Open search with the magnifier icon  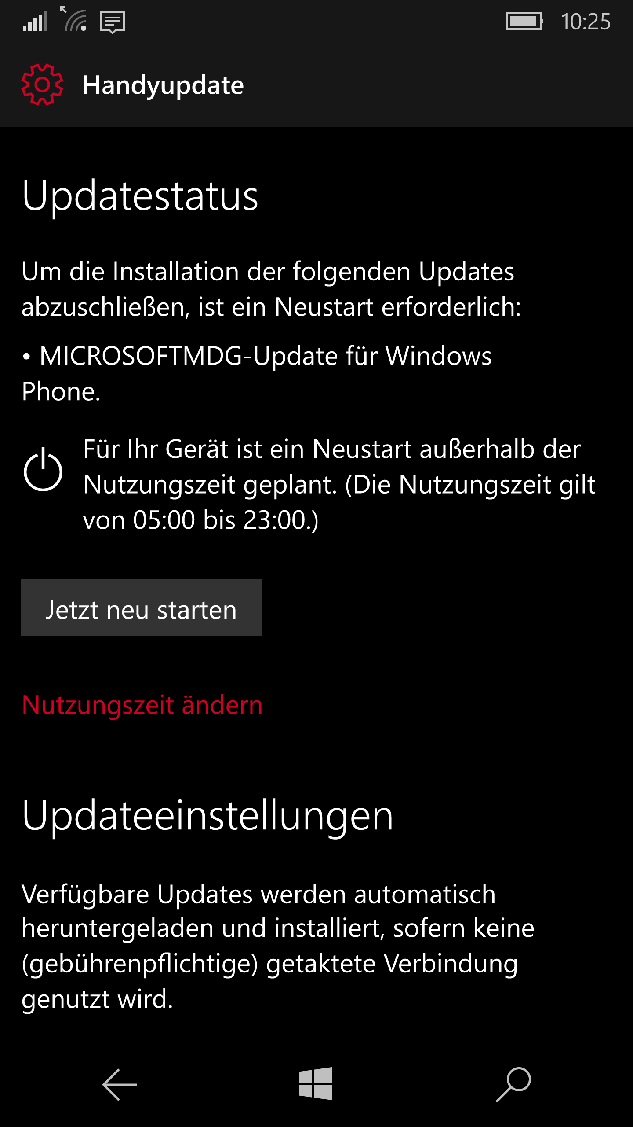(513, 1084)
